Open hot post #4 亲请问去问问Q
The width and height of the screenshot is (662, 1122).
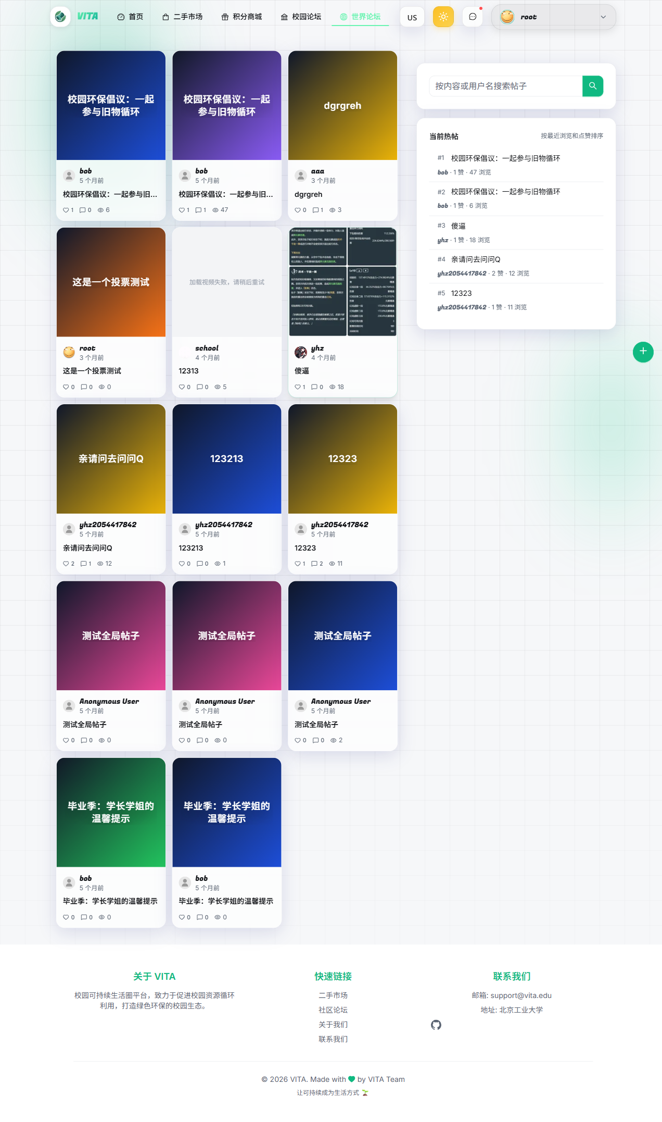pos(516,266)
